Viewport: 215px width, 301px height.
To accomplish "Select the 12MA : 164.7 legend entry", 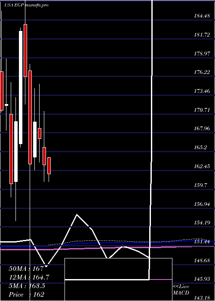I will (x=29, y=277).
